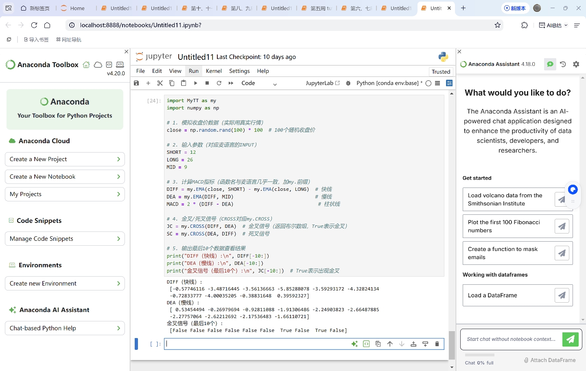
Task: Duplicate the active cell
Action: click(x=378, y=344)
